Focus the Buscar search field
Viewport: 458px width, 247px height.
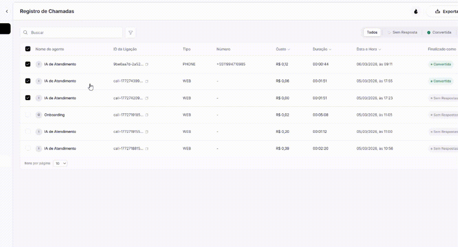[x=71, y=33]
